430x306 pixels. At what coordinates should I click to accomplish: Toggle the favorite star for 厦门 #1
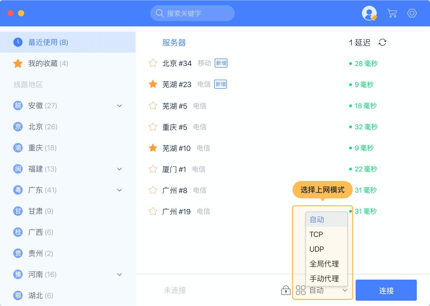[153, 169]
